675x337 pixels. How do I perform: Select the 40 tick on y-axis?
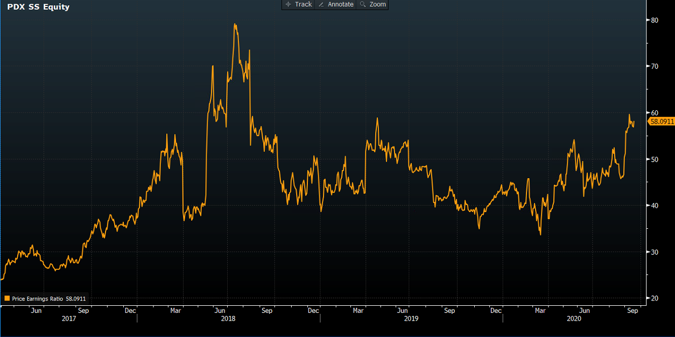click(x=655, y=206)
